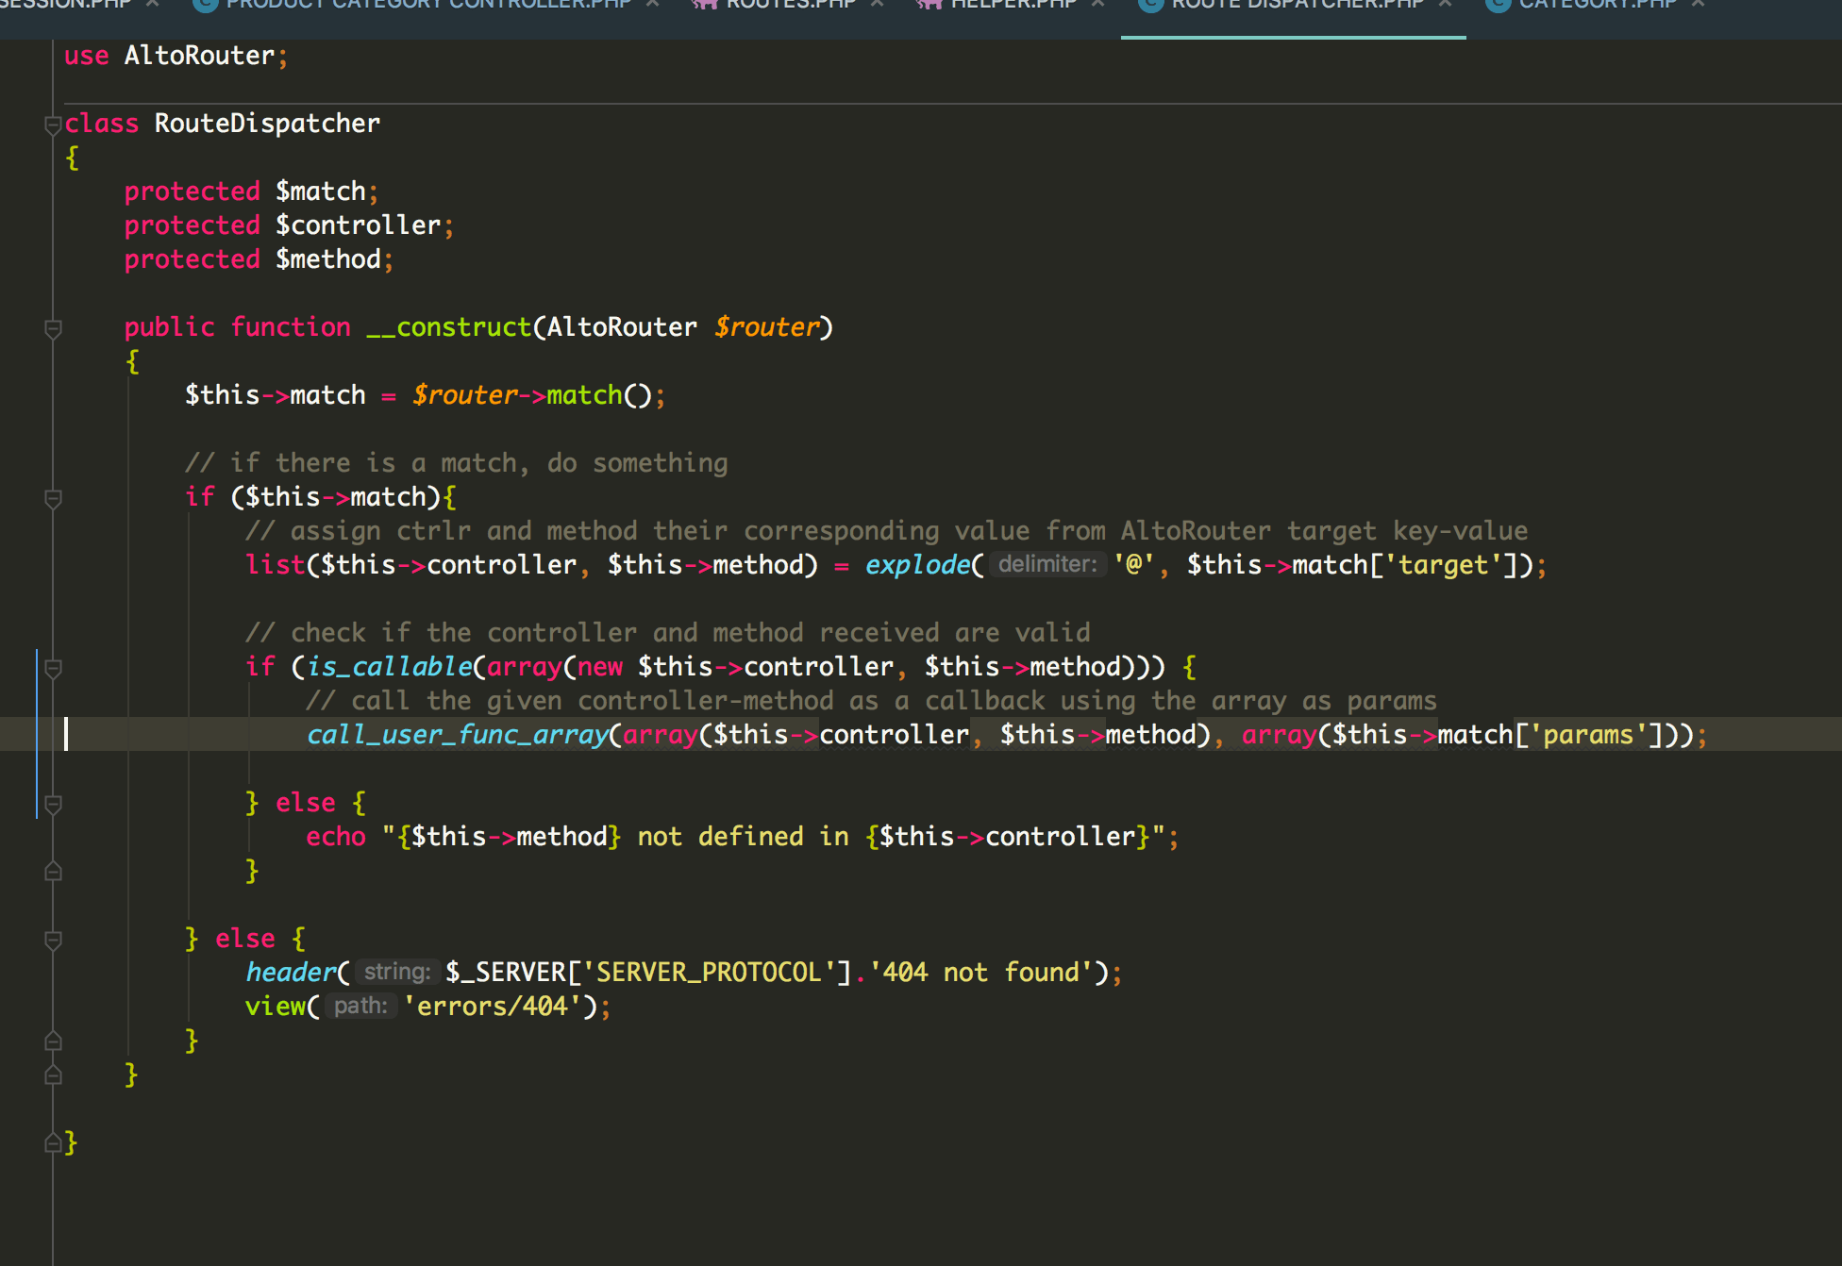Click comment 'call the given controller-method'
1842x1266 pixels.
coord(871,701)
